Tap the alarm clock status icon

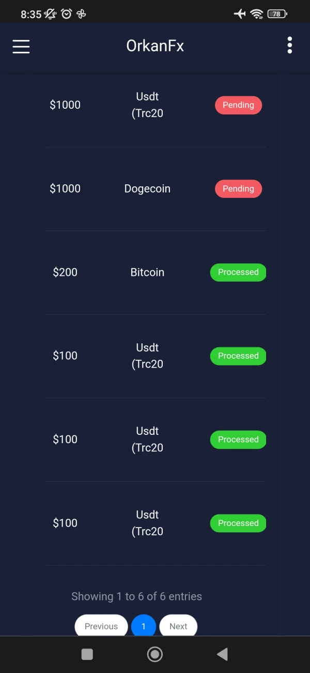pos(66,14)
